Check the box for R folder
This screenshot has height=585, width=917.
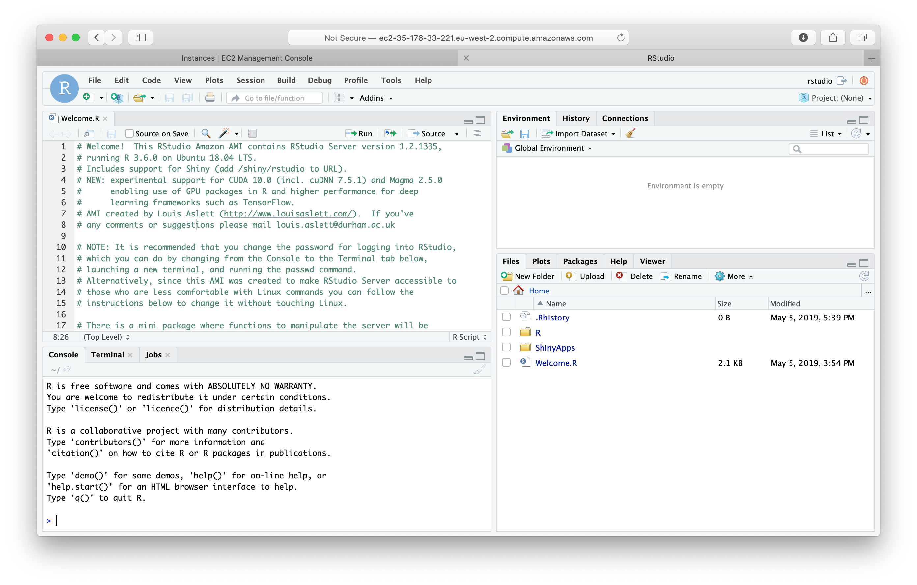click(506, 332)
